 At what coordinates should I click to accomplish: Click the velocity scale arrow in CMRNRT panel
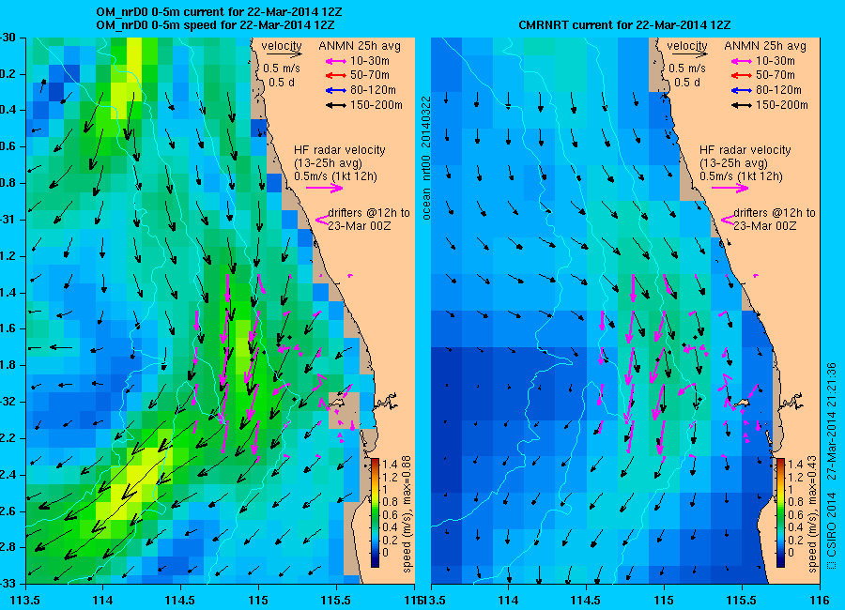click(x=690, y=54)
